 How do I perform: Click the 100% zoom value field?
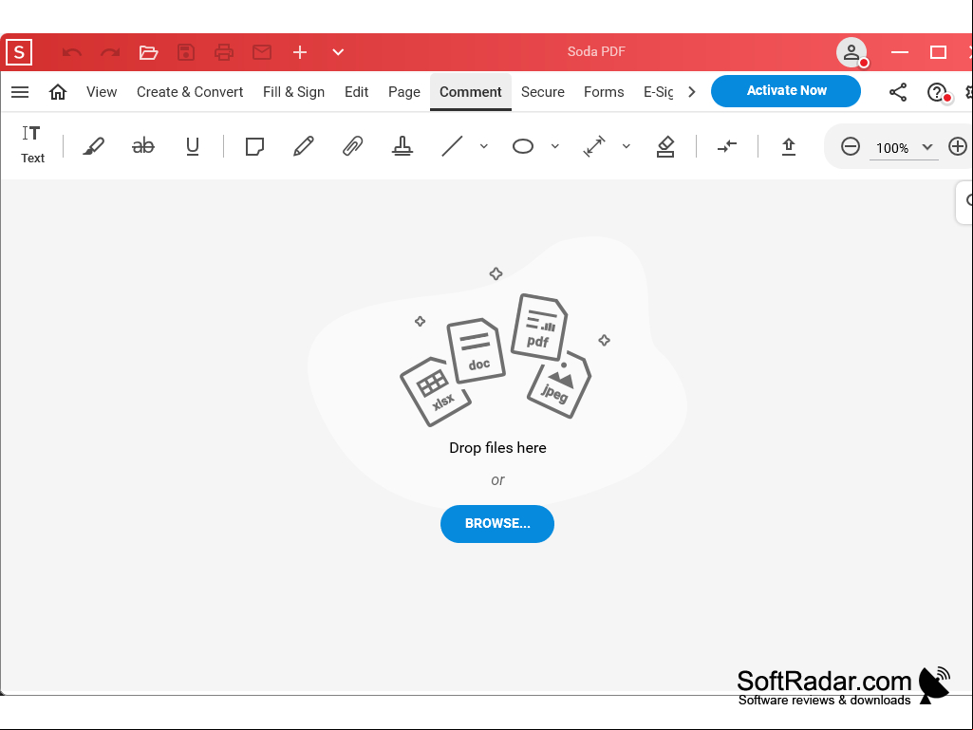tap(892, 148)
